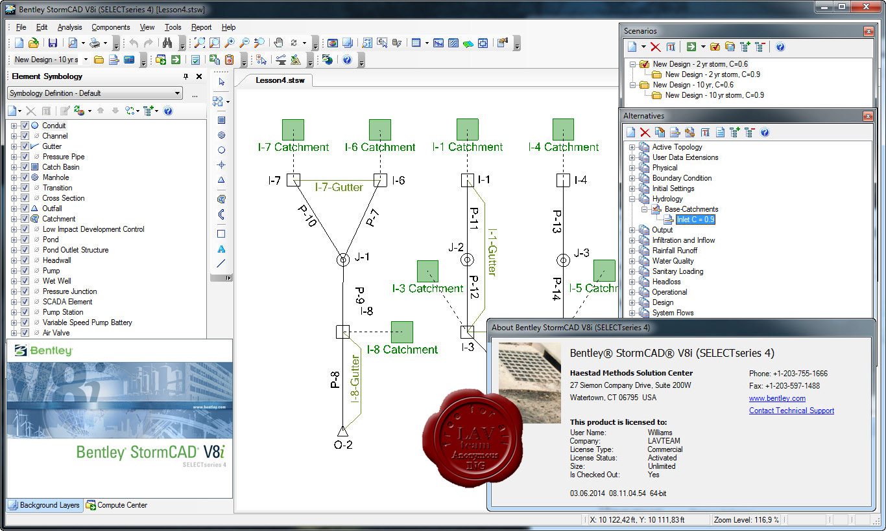The width and height of the screenshot is (886, 531).
Task: Expand the Headwall tree node
Action: [14, 260]
